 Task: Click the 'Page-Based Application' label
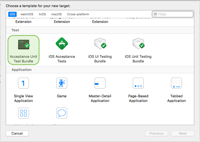pos(138,98)
